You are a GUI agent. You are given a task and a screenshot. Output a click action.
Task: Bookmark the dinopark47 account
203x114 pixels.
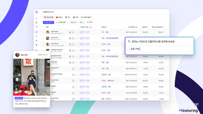coord(73,68)
